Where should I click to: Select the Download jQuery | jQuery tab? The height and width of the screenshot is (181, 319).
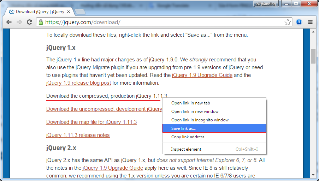39,12
